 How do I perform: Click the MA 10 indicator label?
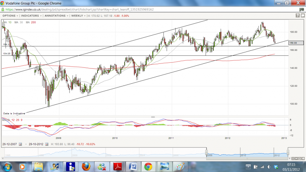coord(7,23)
